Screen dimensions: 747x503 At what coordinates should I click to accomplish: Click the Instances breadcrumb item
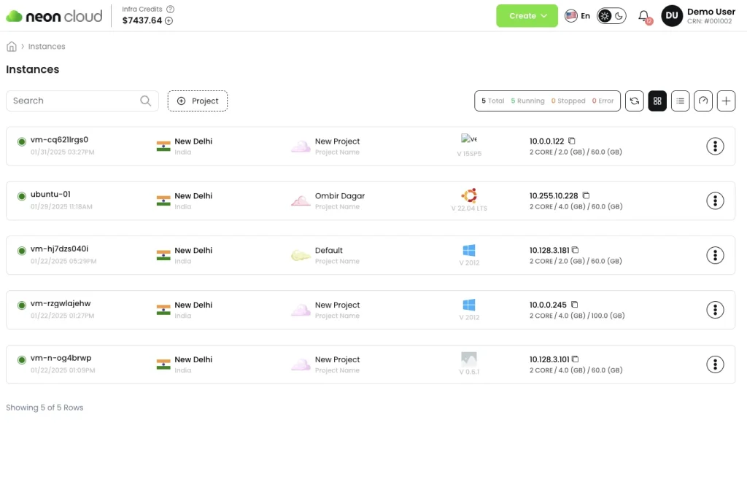click(x=47, y=47)
